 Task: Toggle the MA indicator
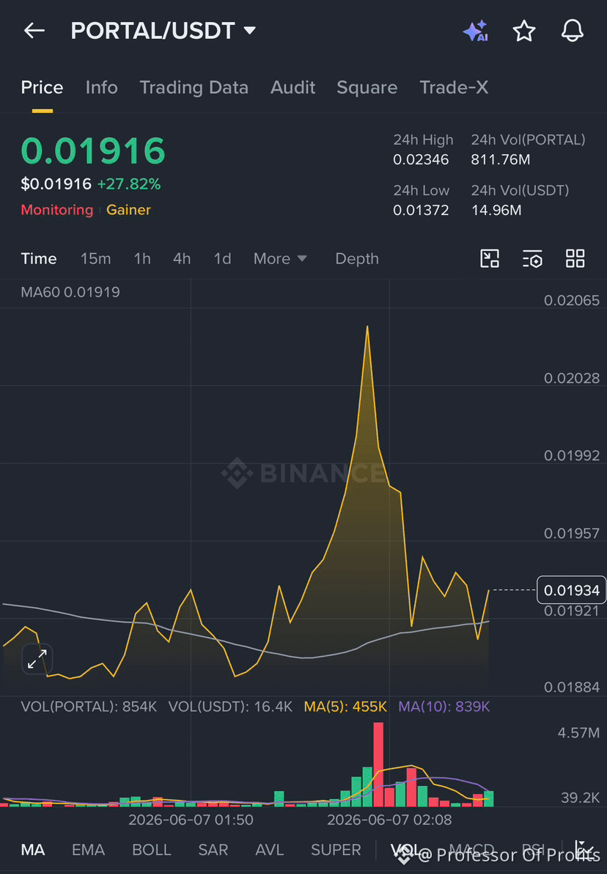pyautogui.click(x=33, y=850)
